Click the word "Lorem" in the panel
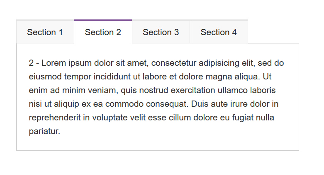The width and height of the screenshot is (324, 175). (x=54, y=63)
